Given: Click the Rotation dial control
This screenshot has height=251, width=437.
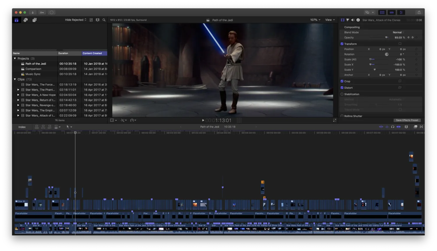Looking at the screenshot, I should point(387,54).
